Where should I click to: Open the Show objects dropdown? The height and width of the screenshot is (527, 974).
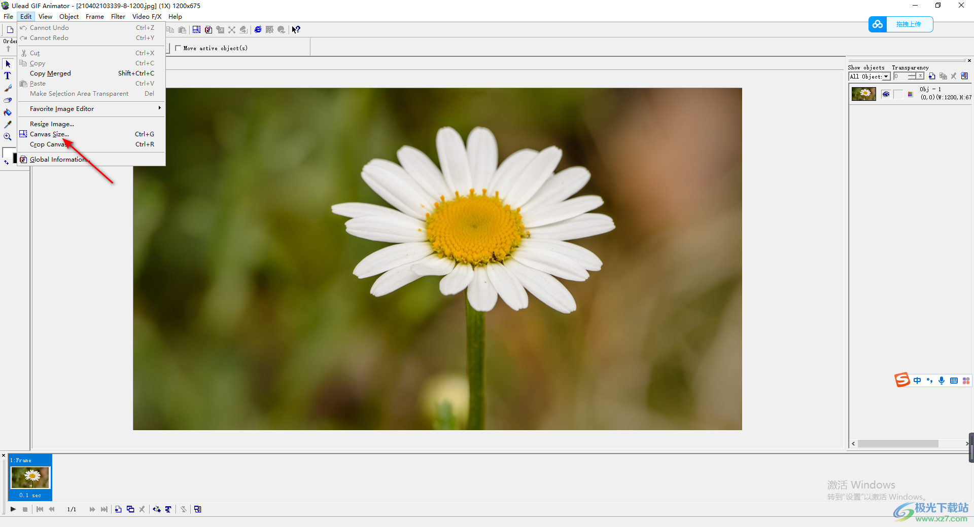(x=886, y=77)
